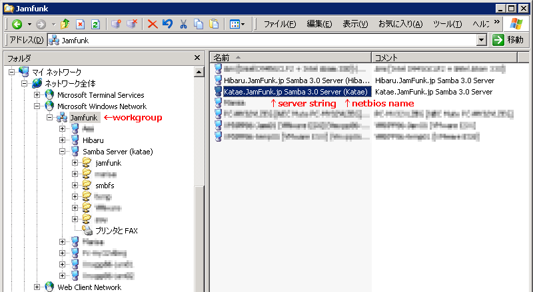Select Samba Server (katae) in tree

118,152
